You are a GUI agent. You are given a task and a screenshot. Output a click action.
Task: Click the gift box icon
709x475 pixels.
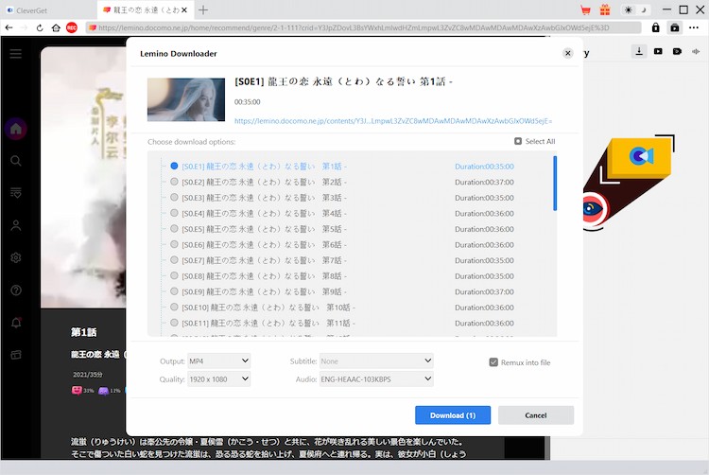click(x=607, y=9)
